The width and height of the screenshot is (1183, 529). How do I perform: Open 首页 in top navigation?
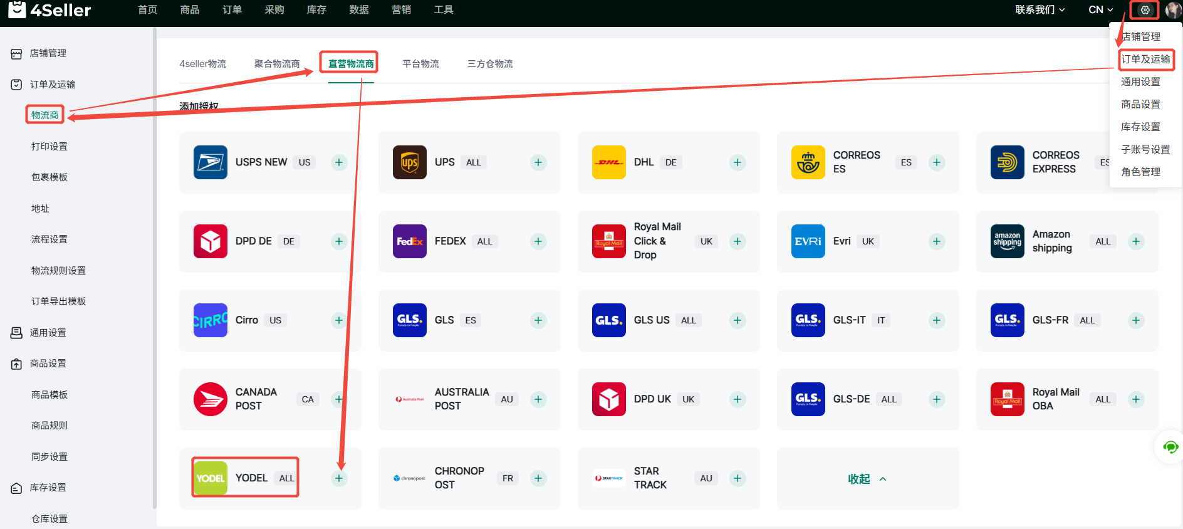click(148, 10)
